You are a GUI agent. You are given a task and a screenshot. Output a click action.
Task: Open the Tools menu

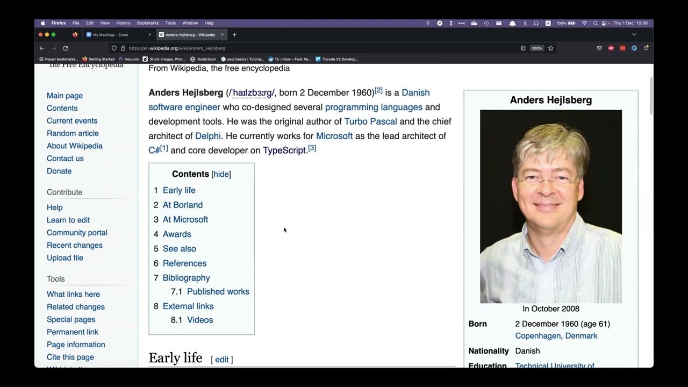(170, 23)
